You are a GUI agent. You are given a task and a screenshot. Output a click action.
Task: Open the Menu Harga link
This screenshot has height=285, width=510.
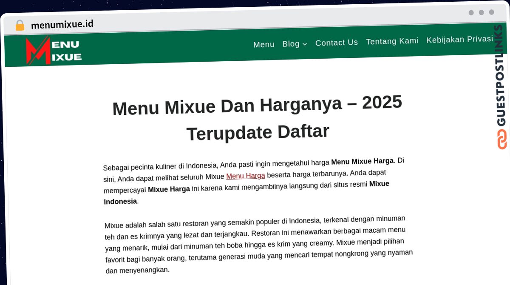coord(246,176)
